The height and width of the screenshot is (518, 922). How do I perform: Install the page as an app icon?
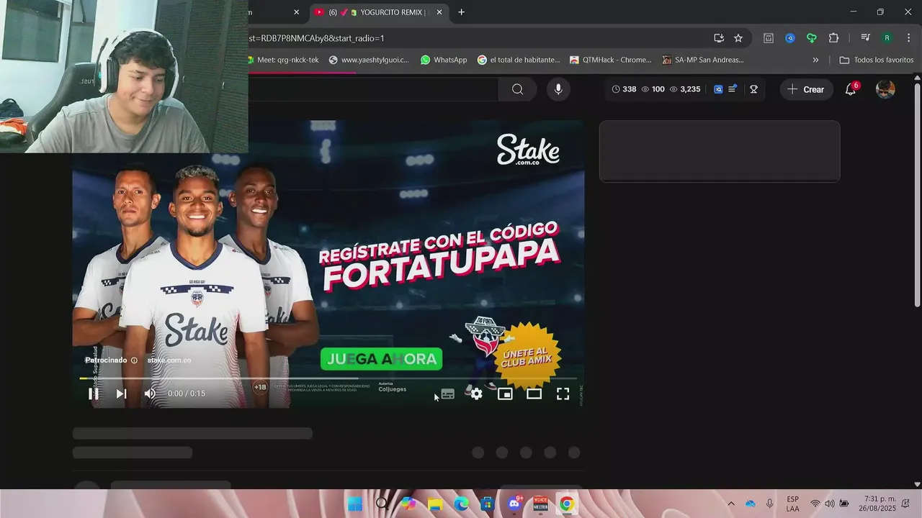[718, 38]
